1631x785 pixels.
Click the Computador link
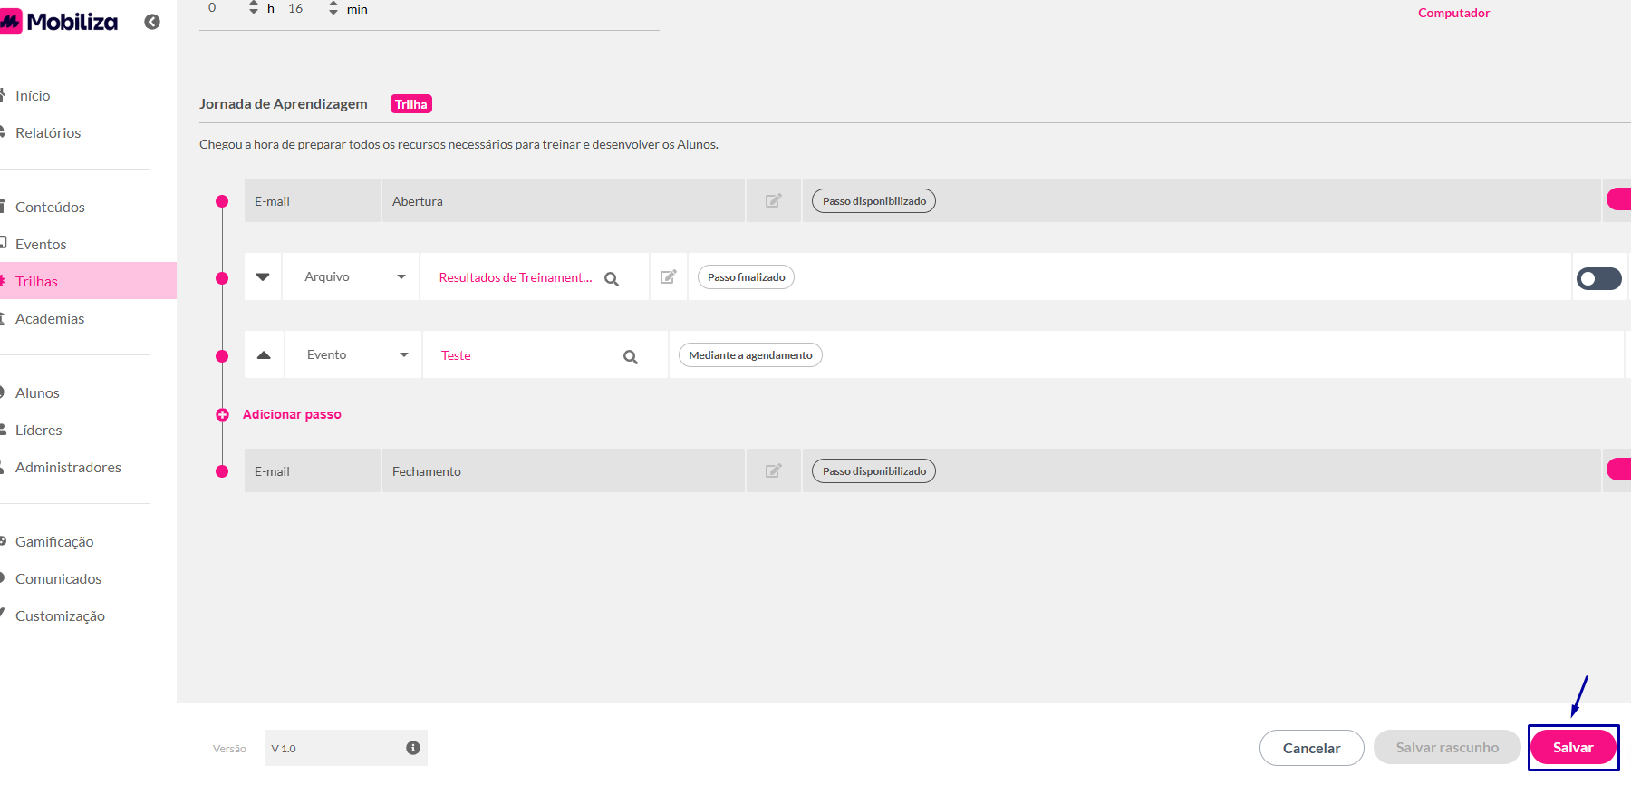pyautogui.click(x=1453, y=13)
